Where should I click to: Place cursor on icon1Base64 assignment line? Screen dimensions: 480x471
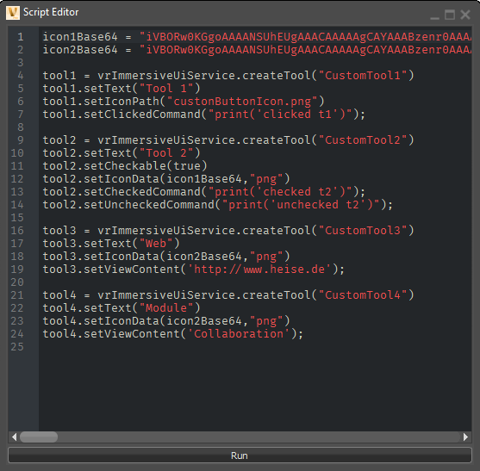[x=257, y=37]
